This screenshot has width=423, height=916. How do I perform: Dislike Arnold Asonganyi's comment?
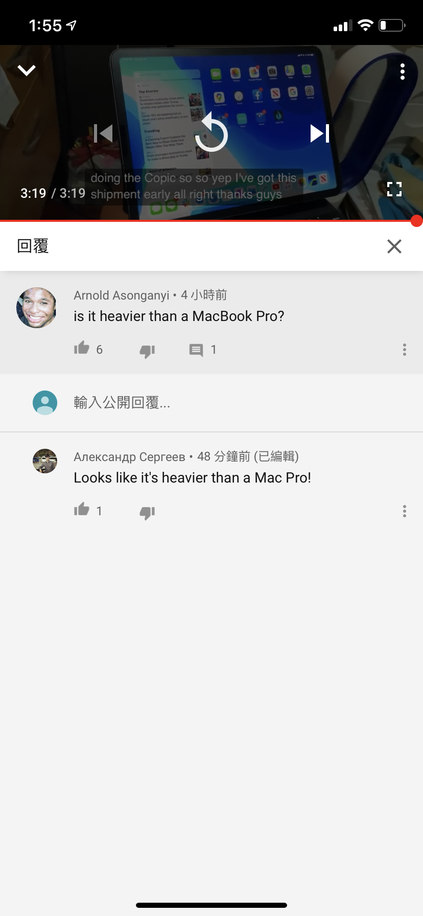pyautogui.click(x=147, y=351)
